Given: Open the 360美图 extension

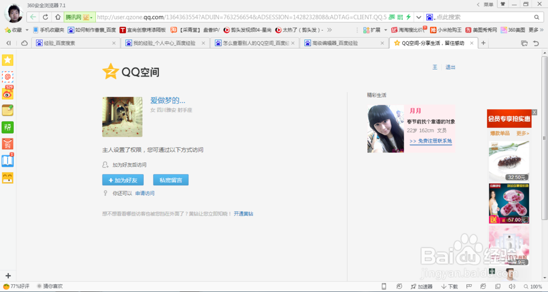Looking at the screenshot, I should tap(513, 30).
